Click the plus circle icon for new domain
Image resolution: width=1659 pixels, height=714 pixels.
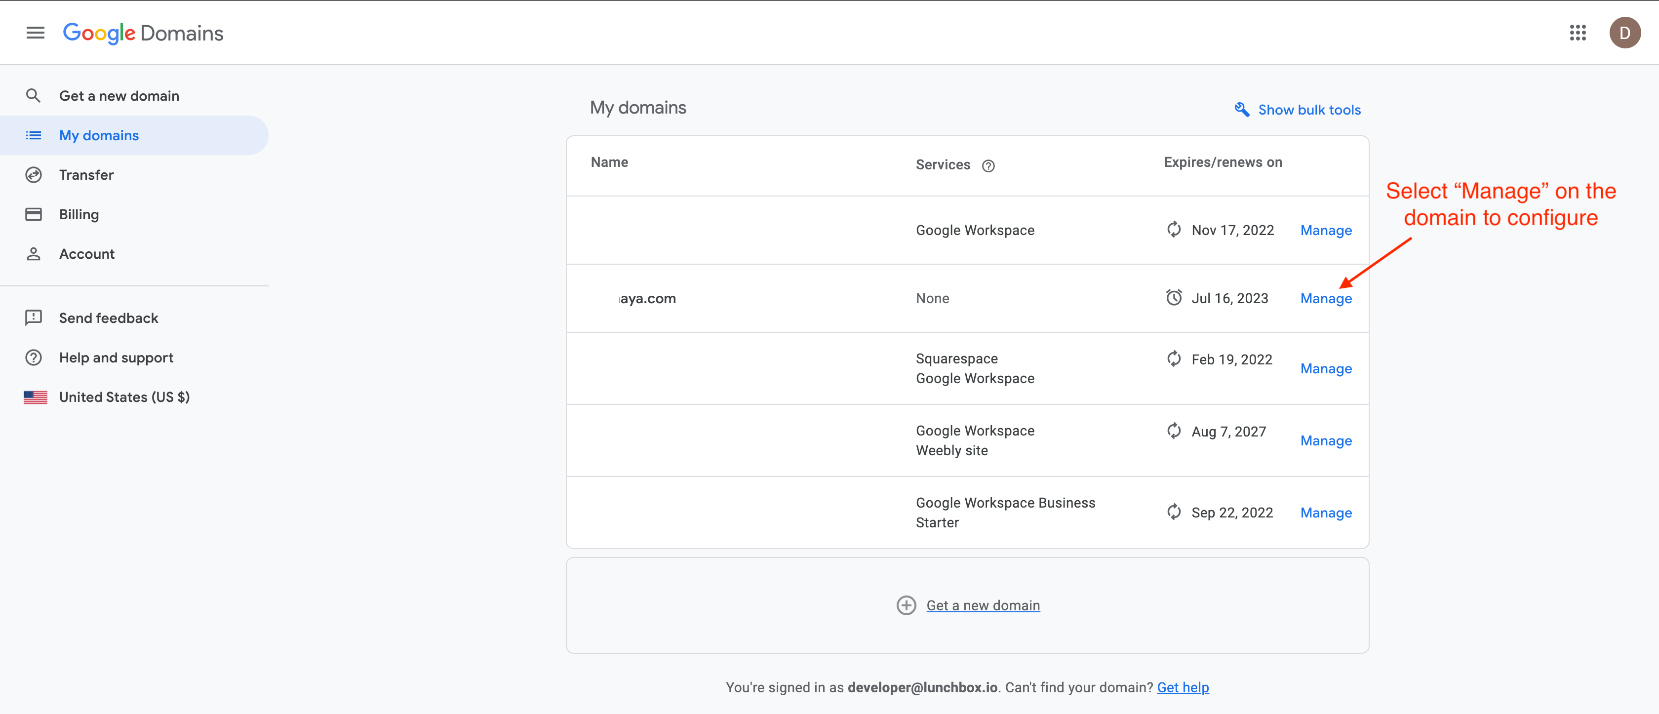point(906,605)
